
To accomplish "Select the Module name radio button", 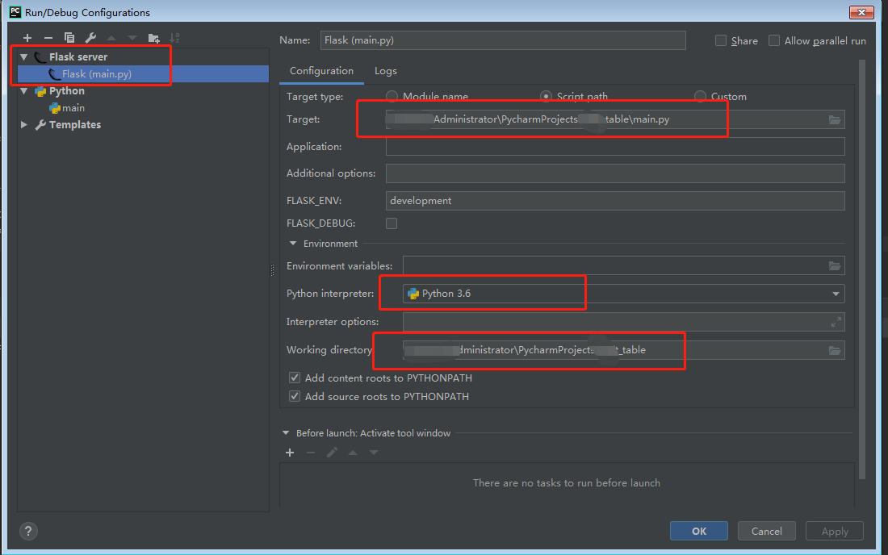I will pos(392,95).
